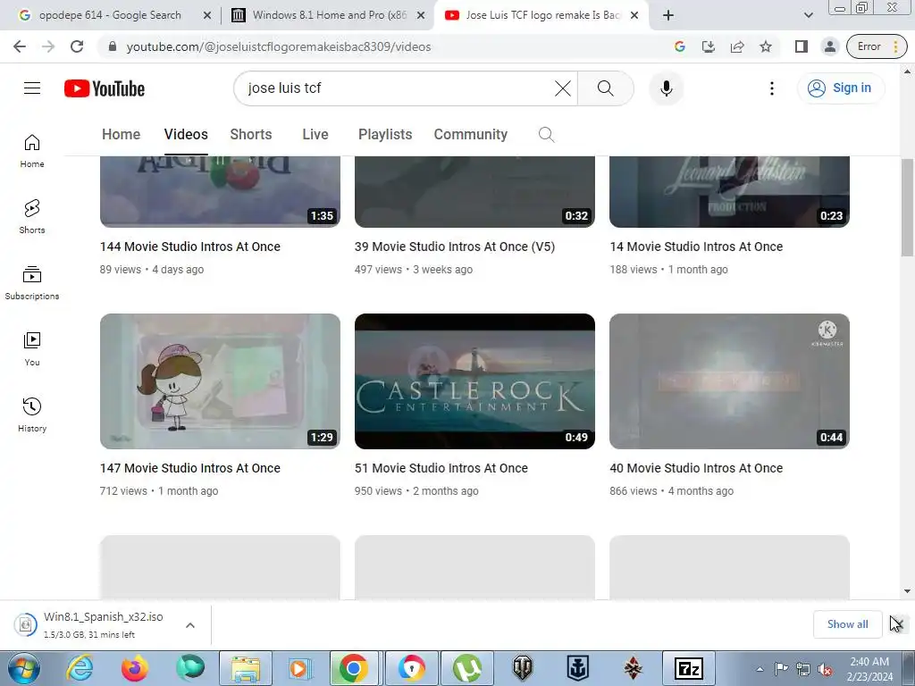Open 147 Movie Studio Intros At Once title
Screen dimensions: 915x686
[x=190, y=468]
